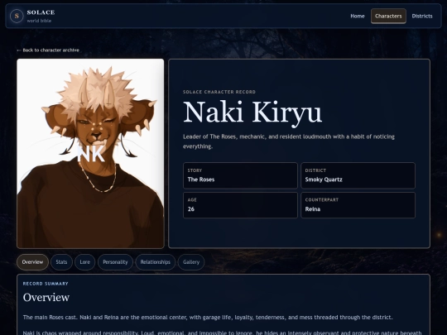Click the 'SOLACE CHARACTER RECORD' label

219,92
